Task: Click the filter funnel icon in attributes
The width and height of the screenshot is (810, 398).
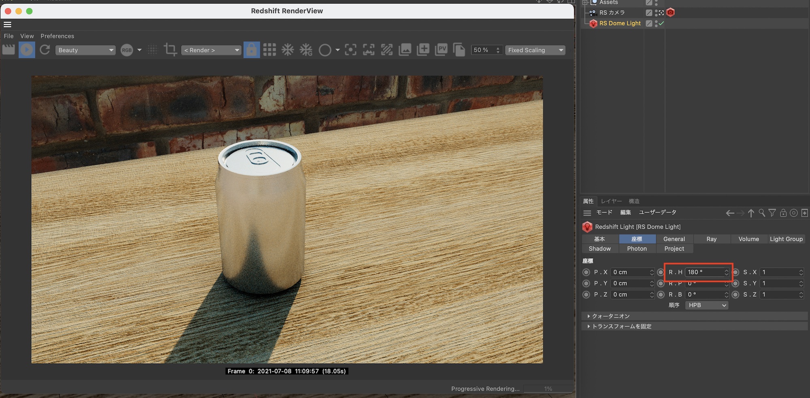Action: pos(772,213)
